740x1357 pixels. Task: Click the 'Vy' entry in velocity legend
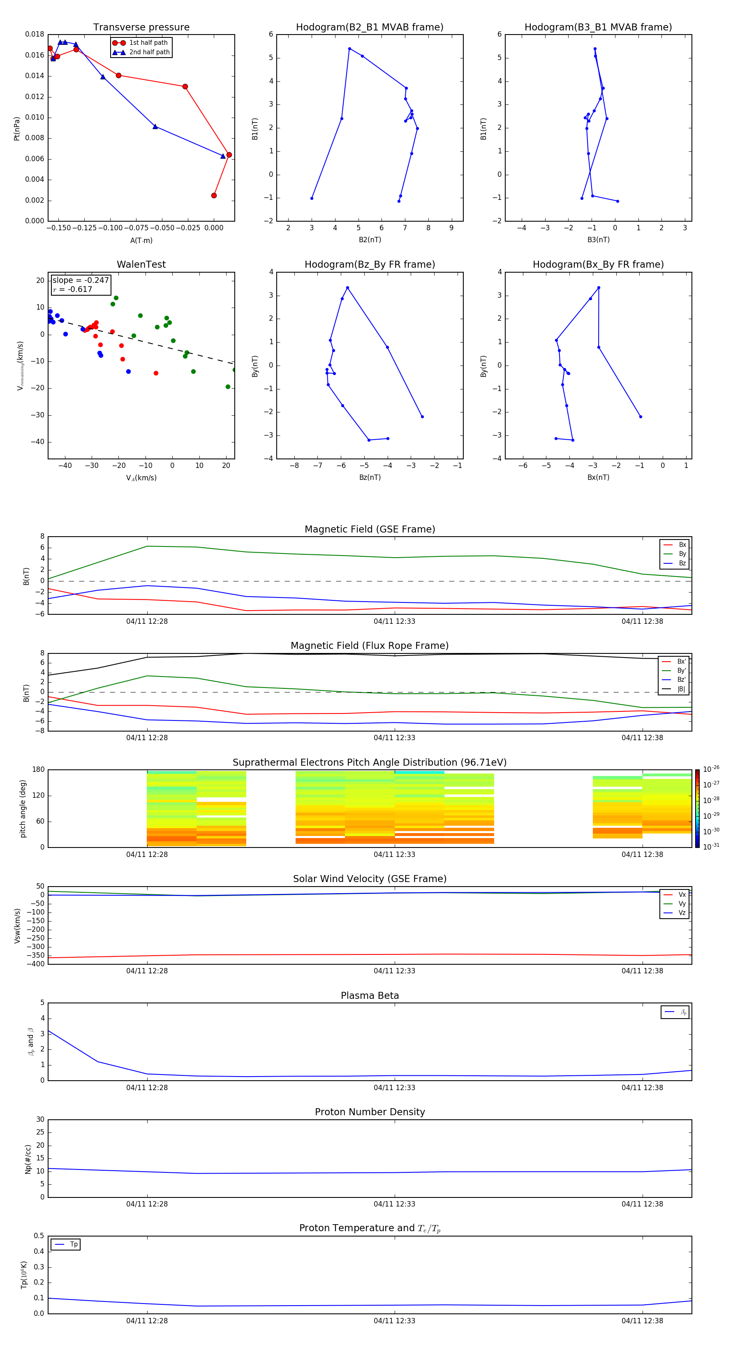675,903
